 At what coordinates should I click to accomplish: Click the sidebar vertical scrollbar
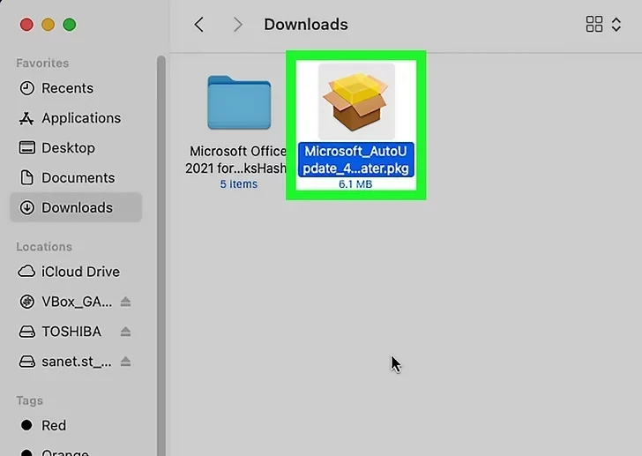161,256
